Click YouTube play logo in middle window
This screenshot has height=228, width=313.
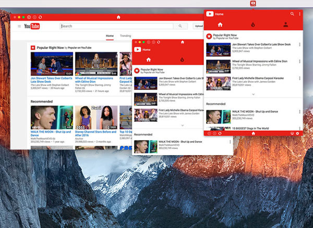coord(138,49)
